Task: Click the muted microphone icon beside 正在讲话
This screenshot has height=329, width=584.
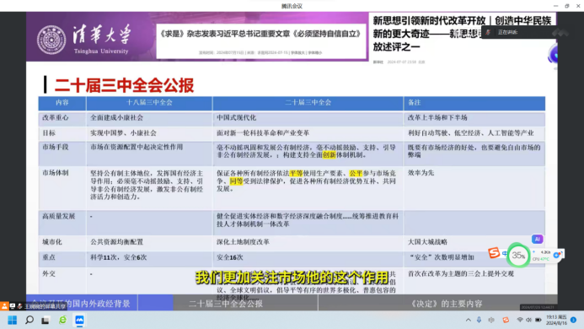Action: click(488, 32)
